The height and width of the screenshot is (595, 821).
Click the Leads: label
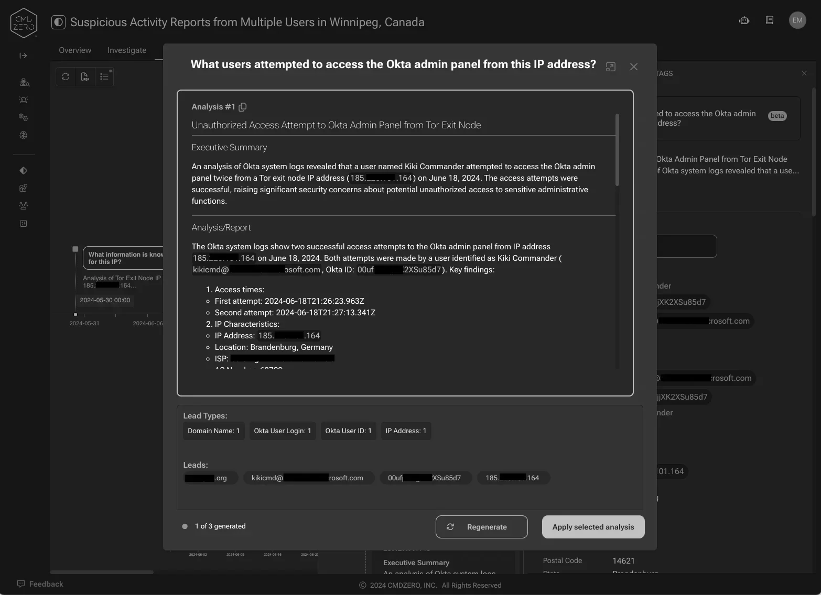[196, 465]
